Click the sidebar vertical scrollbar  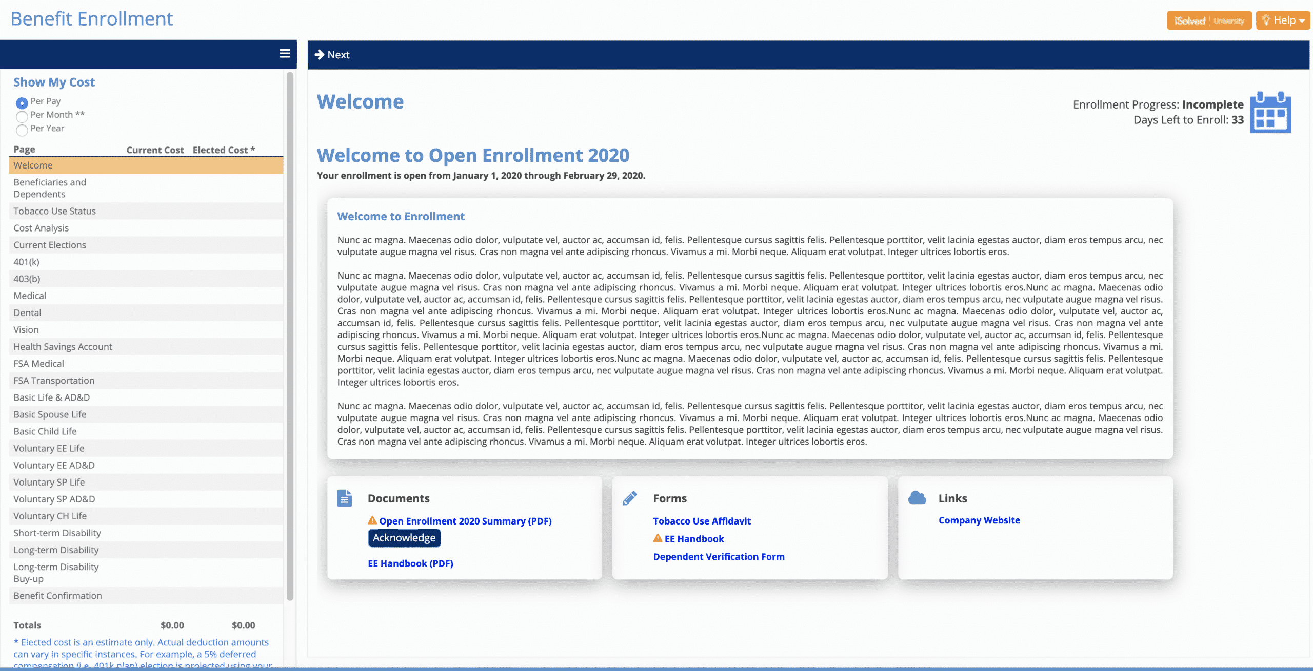(290, 336)
